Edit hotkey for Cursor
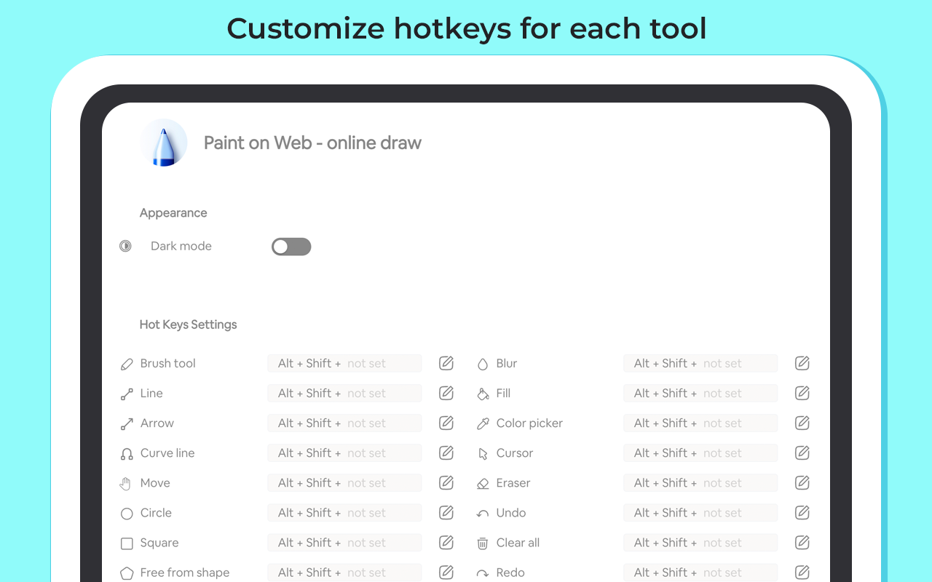 pos(802,453)
